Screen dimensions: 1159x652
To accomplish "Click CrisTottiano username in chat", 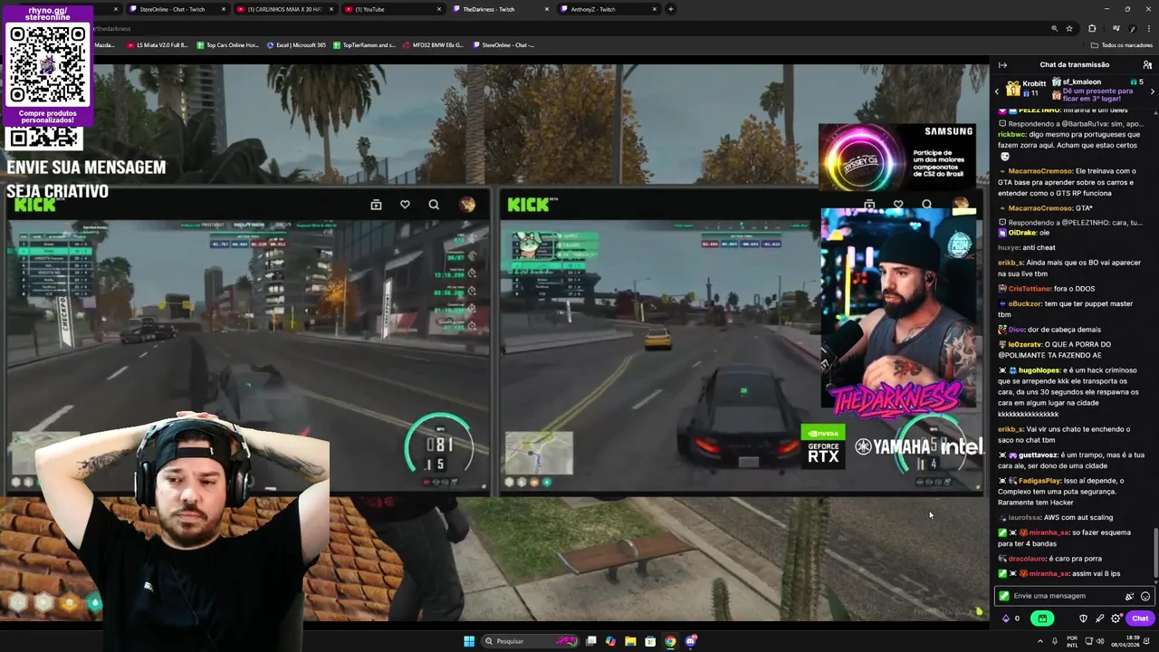I will pos(1030,289).
